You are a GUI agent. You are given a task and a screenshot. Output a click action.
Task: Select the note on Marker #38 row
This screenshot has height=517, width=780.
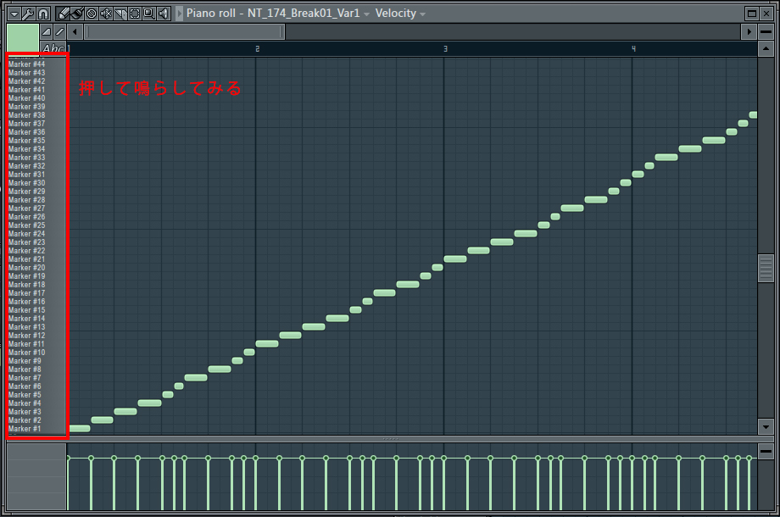[x=753, y=114]
